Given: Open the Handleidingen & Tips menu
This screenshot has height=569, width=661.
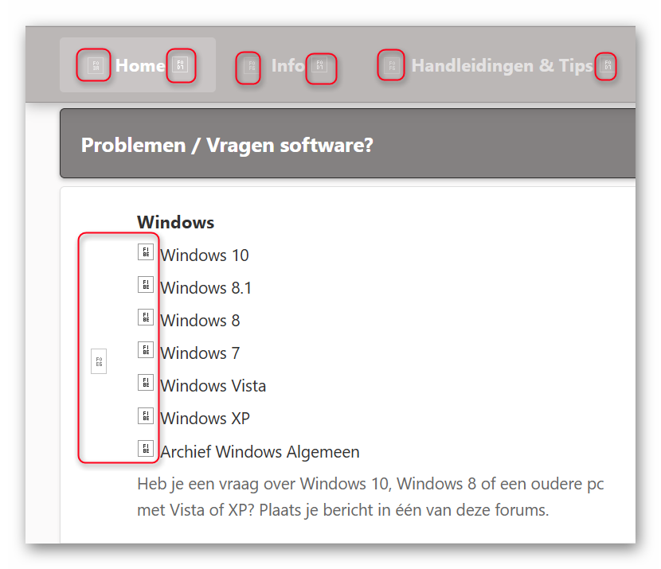Looking at the screenshot, I should [x=502, y=66].
